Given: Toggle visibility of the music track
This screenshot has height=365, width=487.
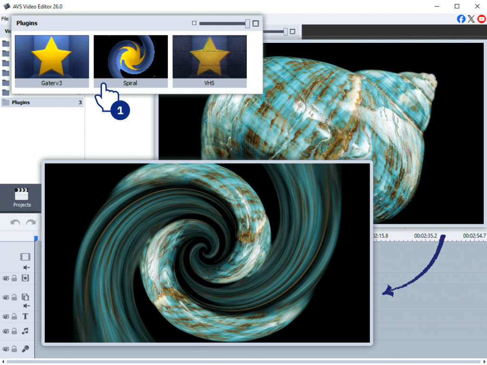Looking at the screenshot, I should point(6,331).
